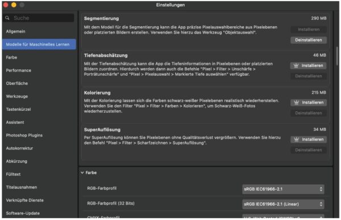Open Verknüpfte Dienste settings
Screen dimensions: 341x220
(25, 200)
